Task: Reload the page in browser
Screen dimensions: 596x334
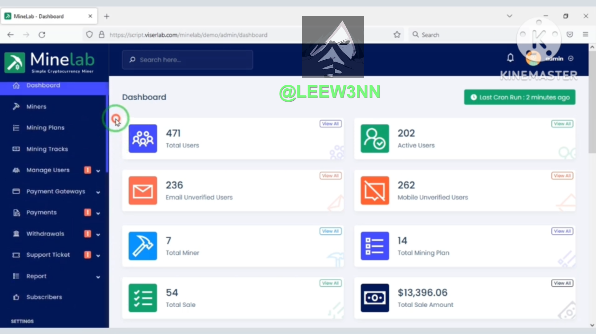Action: coord(42,35)
